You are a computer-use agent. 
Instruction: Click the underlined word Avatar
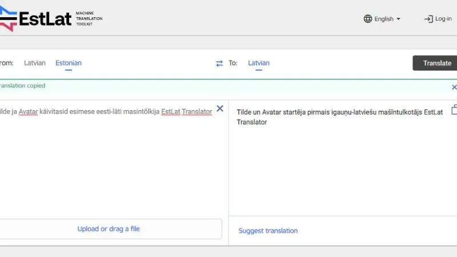pos(28,111)
